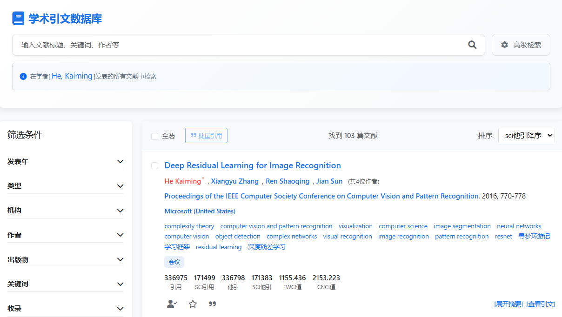
Task: Click the blue info circle icon
Action: point(23,76)
